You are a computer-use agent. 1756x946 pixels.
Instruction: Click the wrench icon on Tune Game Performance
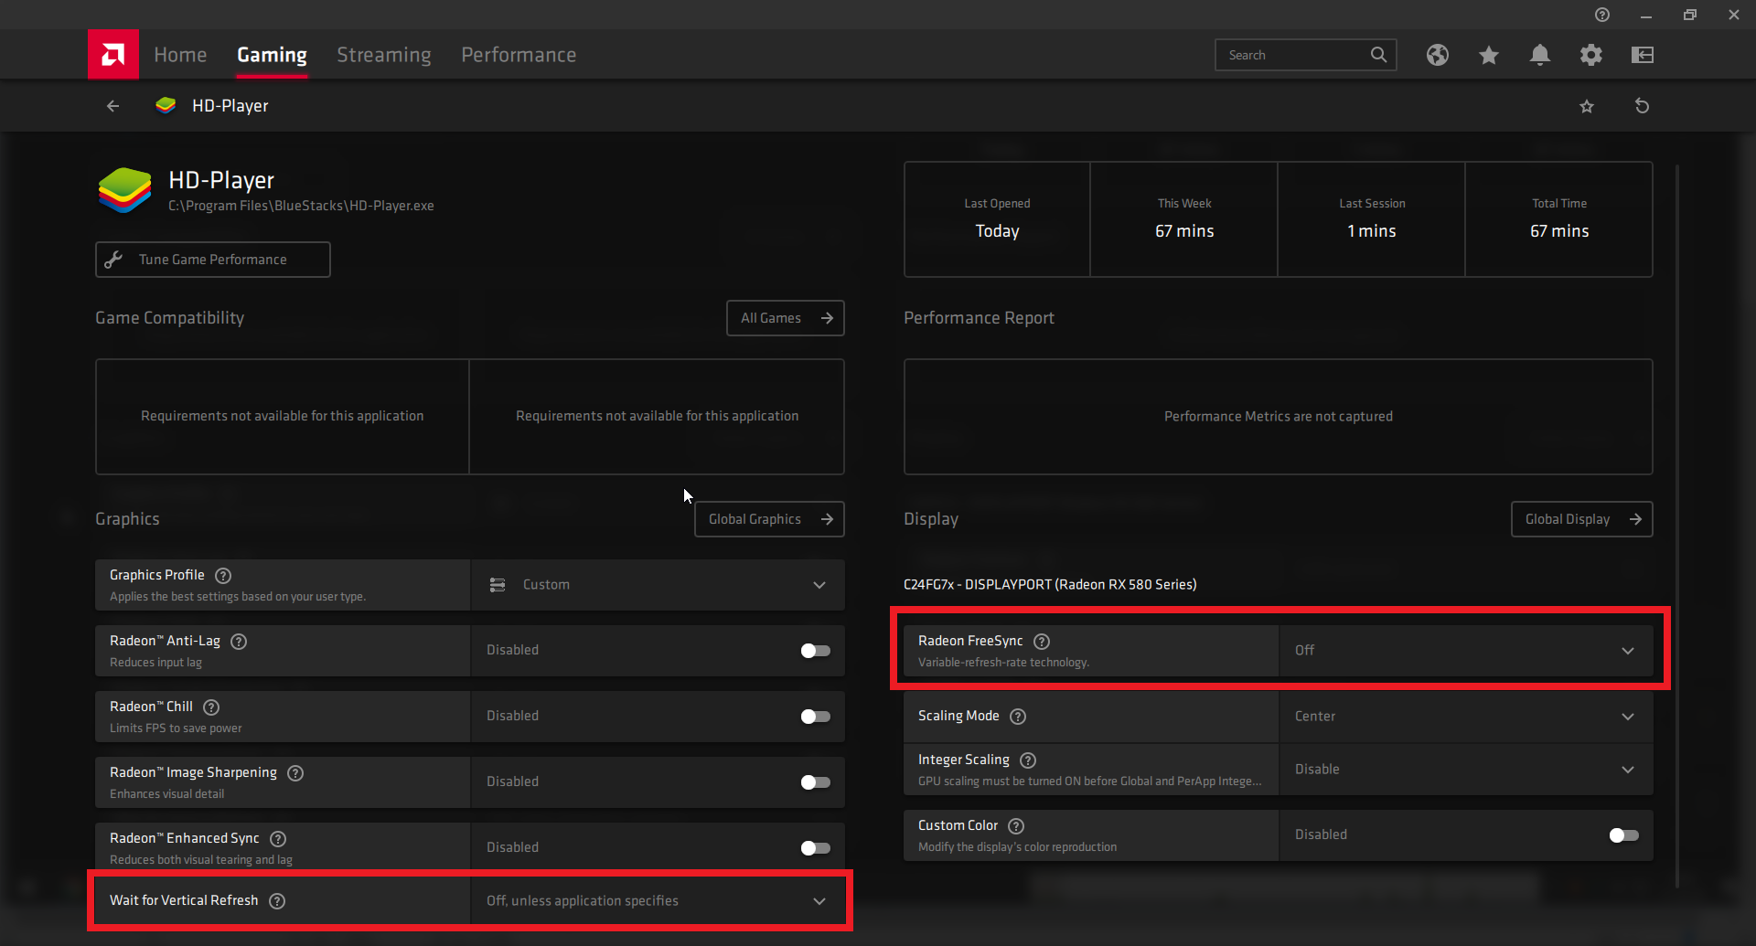(114, 260)
